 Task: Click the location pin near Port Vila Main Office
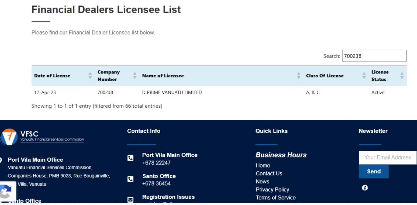1,160
